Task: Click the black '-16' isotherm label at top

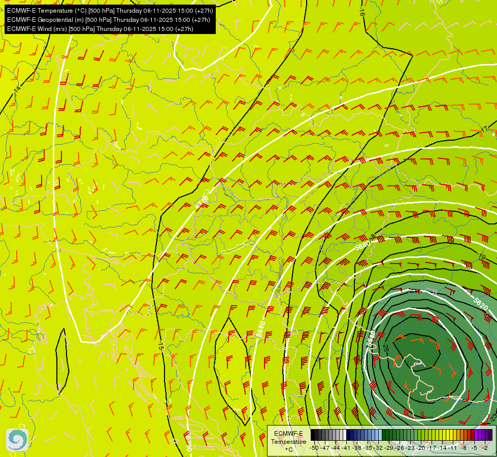Action: pos(362,12)
